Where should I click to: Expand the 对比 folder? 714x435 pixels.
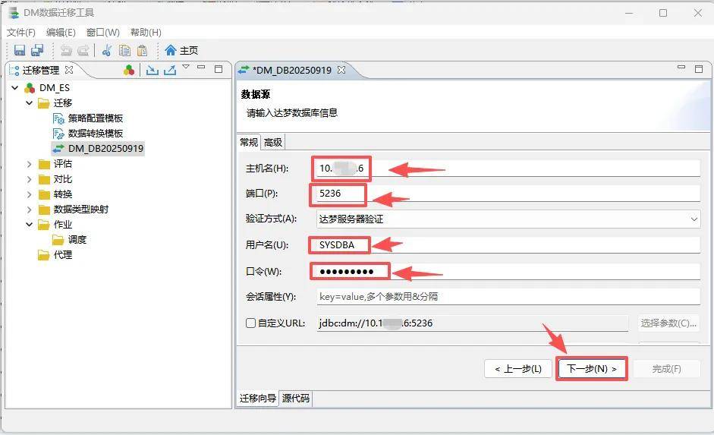[29, 179]
